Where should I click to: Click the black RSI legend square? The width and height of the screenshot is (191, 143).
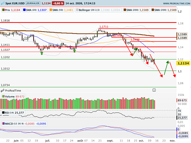click(x=3, y=112)
